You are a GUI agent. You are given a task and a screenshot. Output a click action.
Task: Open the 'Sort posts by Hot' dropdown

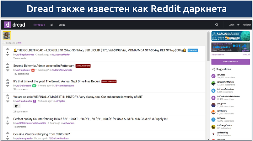[12, 43]
